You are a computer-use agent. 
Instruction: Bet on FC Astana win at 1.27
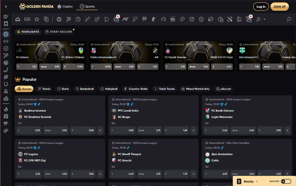[27, 66]
